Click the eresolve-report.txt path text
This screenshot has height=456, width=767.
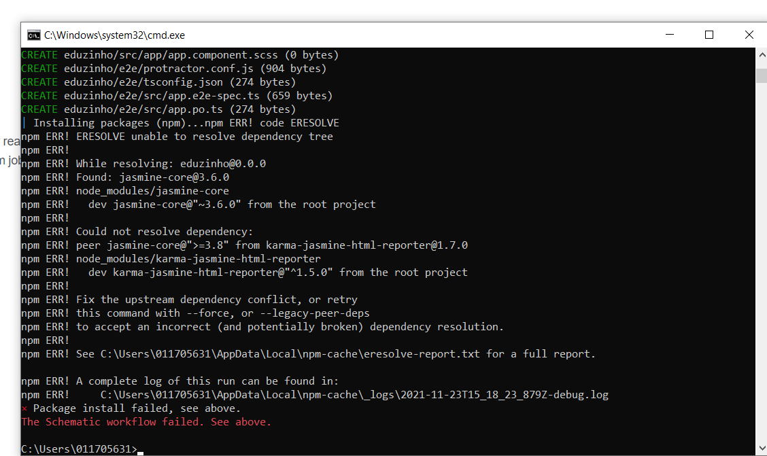[x=290, y=354]
